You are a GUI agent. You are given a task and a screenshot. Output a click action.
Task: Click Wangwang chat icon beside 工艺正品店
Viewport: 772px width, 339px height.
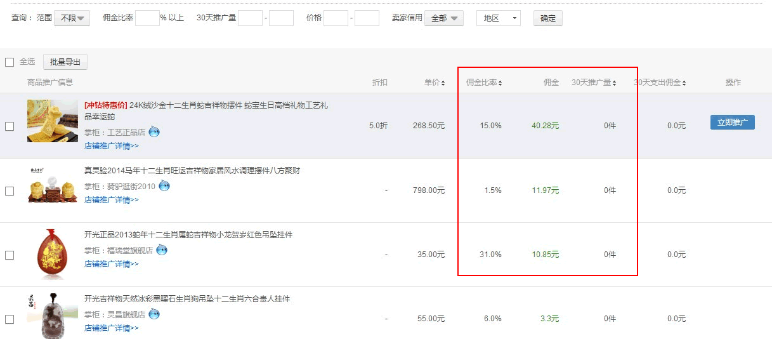pyautogui.click(x=154, y=132)
